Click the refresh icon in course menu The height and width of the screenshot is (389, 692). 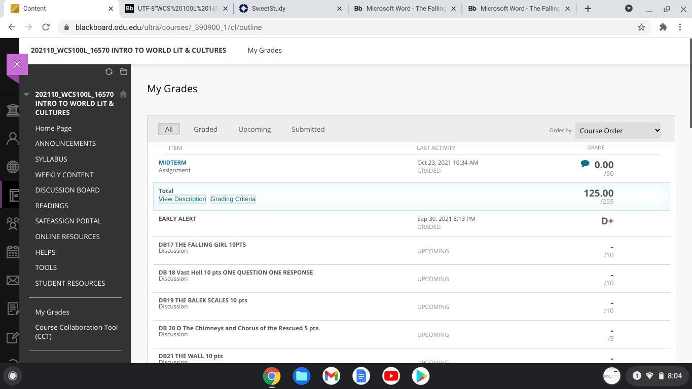pyautogui.click(x=109, y=72)
